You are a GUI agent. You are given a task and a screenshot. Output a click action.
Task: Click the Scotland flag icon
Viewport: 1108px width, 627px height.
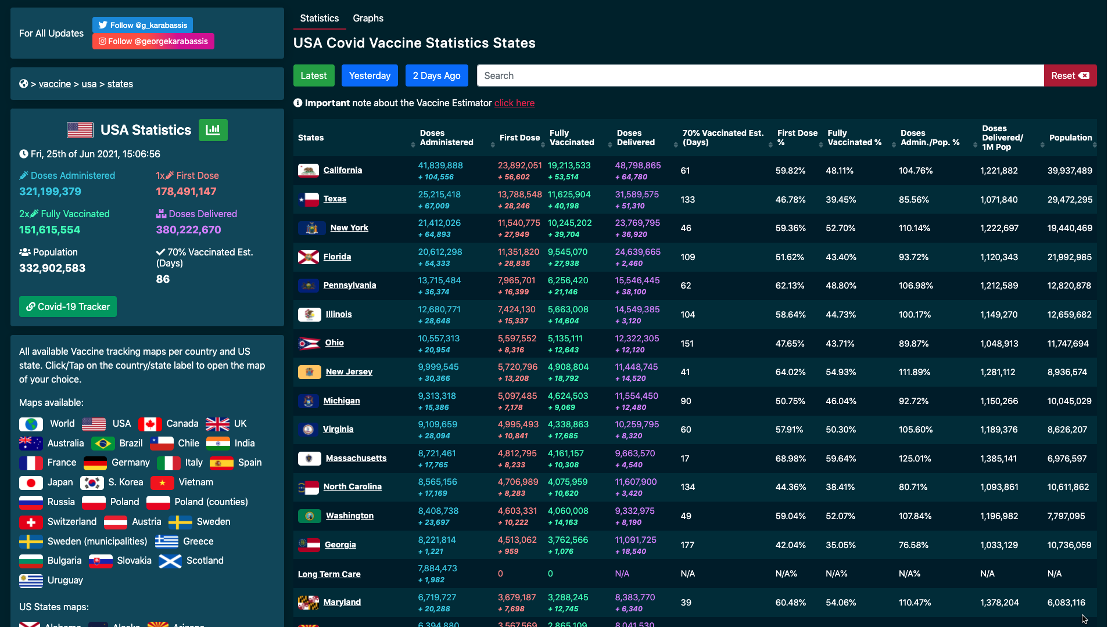click(x=170, y=561)
